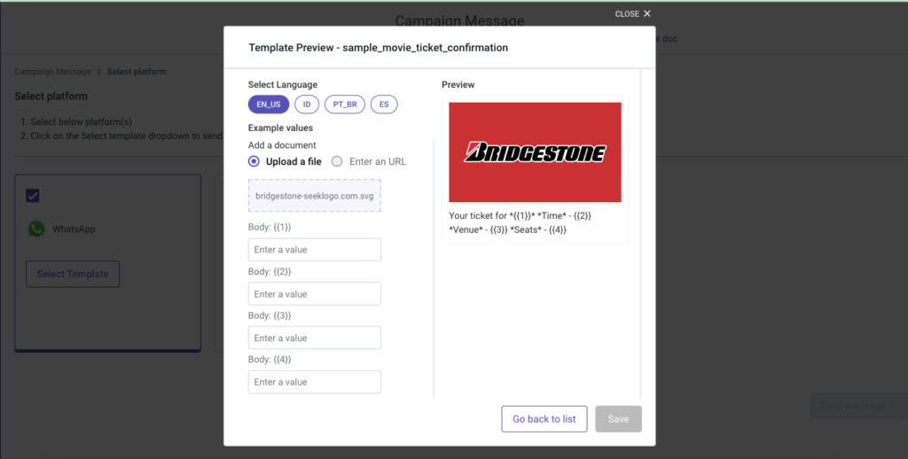Focus the Body {{3}} value field

pos(315,338)
